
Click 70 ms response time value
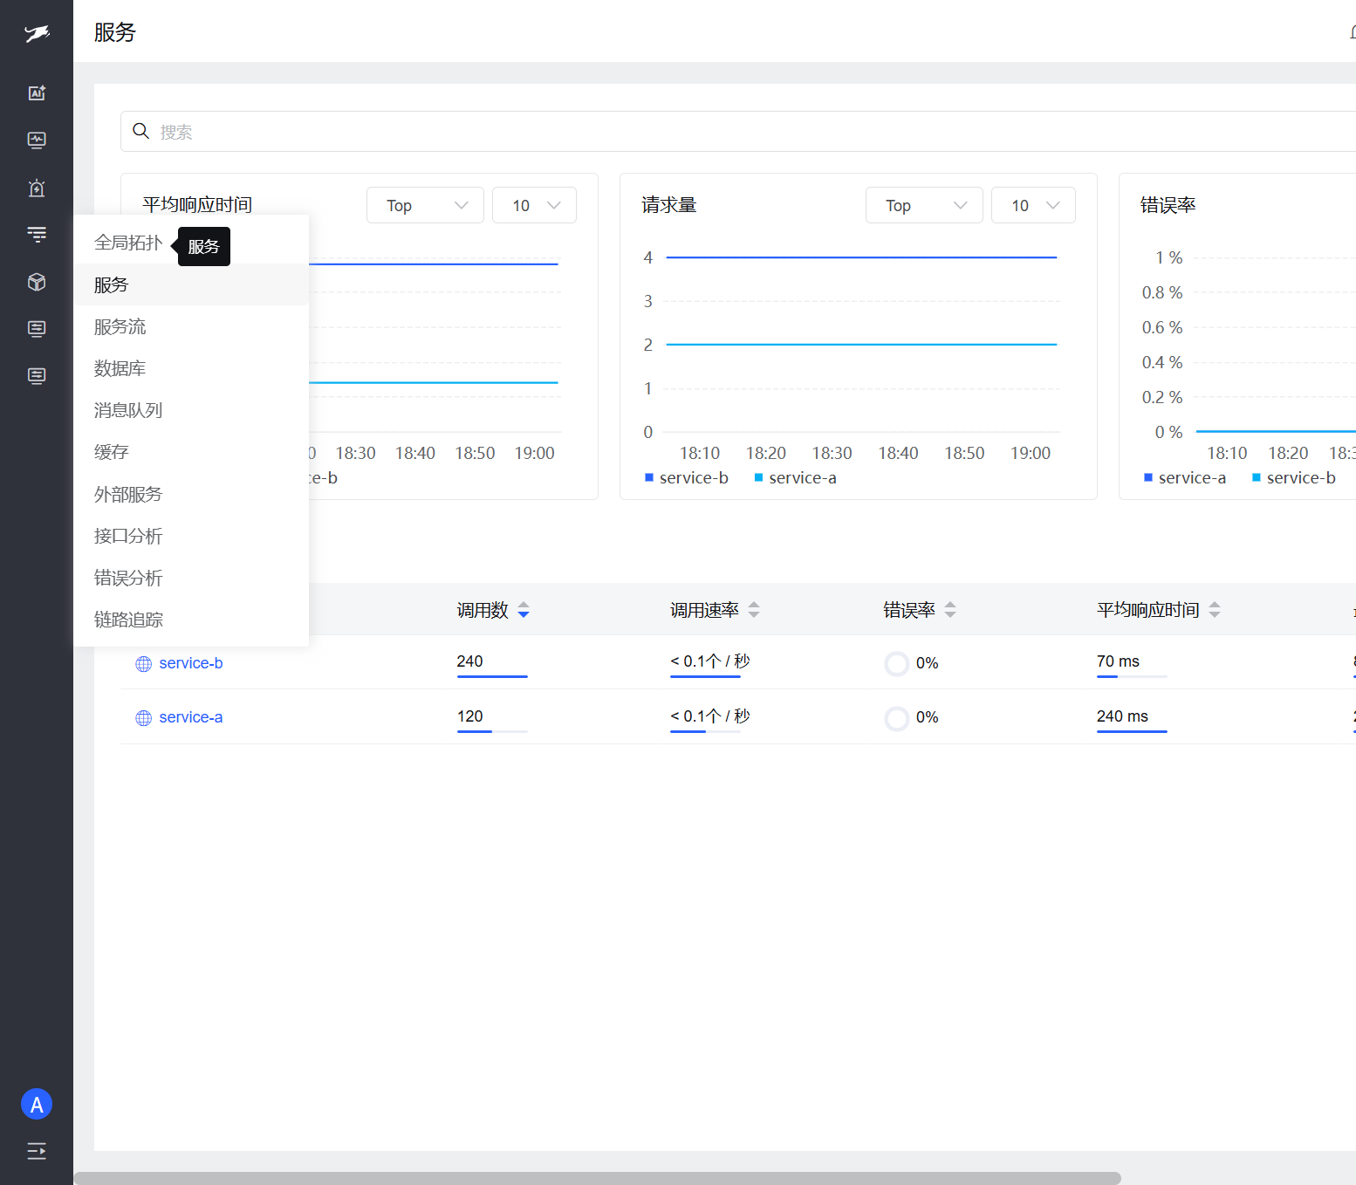point(1118,661)
